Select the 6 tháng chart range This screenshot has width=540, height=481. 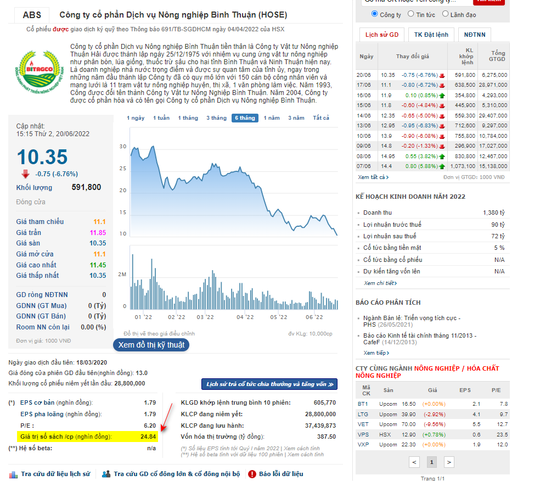[245, 118]
